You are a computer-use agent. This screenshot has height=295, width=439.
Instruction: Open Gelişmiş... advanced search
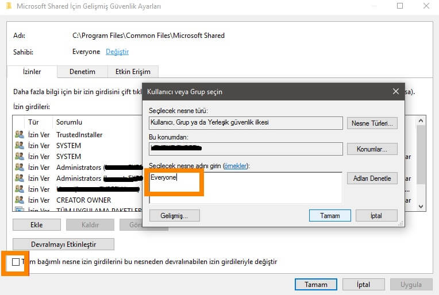coord(175,216)
